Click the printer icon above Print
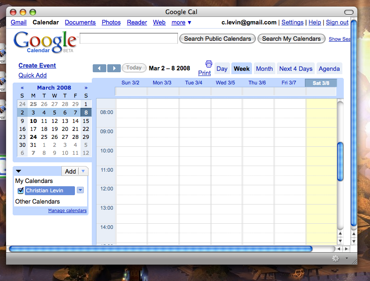The height and width of the screenshot is (281, 370). click(208, 64)
